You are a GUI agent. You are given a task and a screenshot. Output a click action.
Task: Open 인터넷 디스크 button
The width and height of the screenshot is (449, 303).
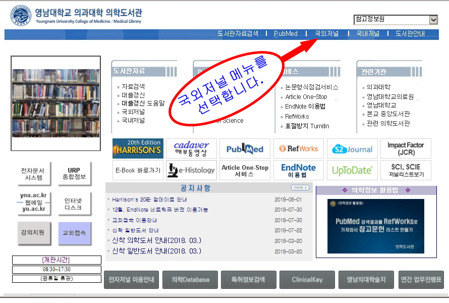[74, 204]
